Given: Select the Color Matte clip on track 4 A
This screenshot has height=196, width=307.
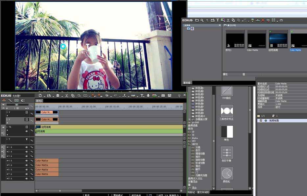Looking at the screenshot, I should (47, 161).
